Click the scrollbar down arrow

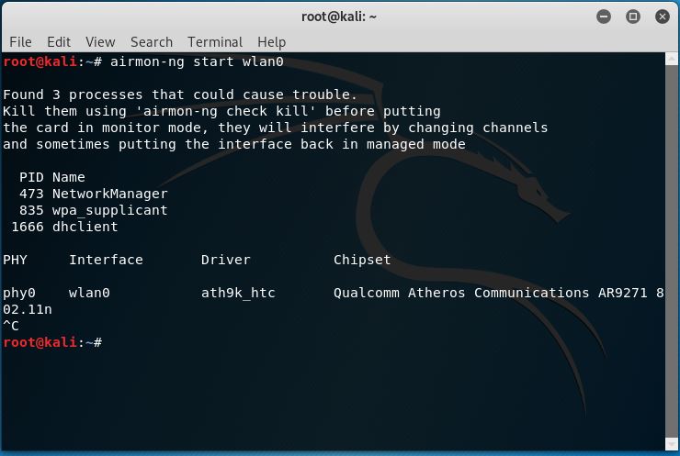[672, 444]
